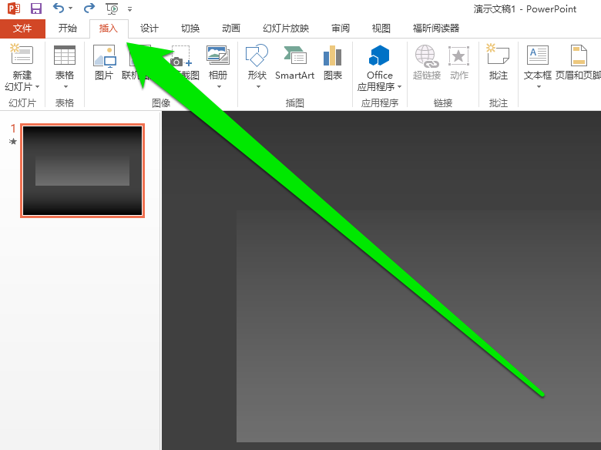Expand the 新建幻灯片 dropdown arrow

37,87
